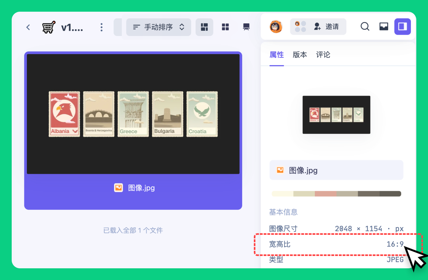The image size is (428, 280).
Task: Open the 评论 tab
Action: [323, 55]
